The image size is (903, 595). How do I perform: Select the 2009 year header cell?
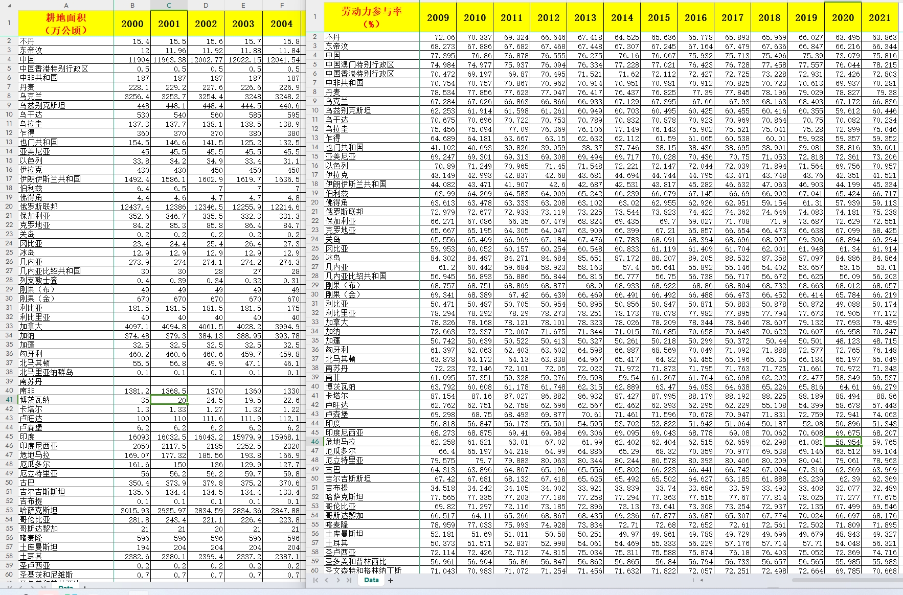click(438, 17)
